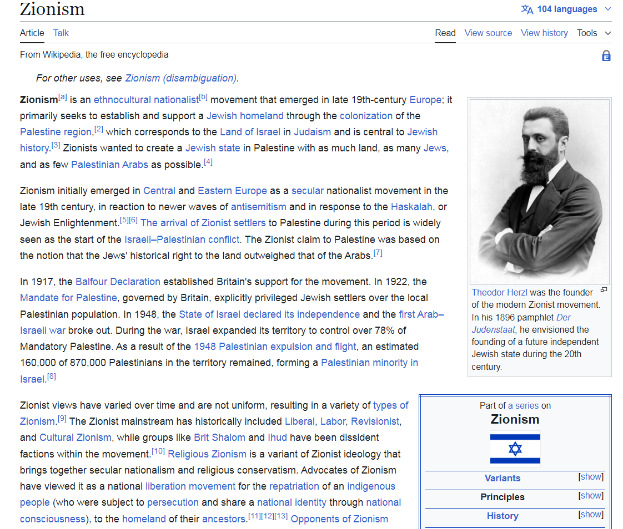Image resolution: width=623 pixels, height=529 pixels.
Task: Click the a series link in sidebar
Action: coord(523,405)
